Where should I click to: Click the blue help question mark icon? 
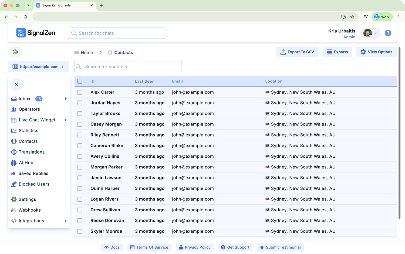tap(388, 33)
